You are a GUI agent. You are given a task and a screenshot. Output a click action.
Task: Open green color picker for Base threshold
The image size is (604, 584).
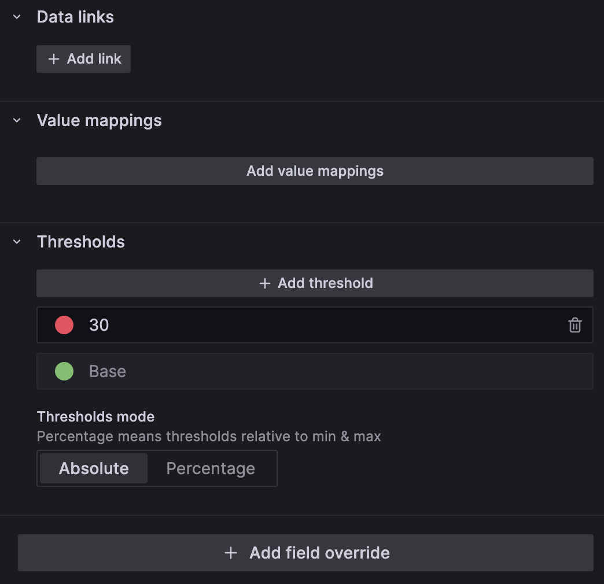tap(64, 371)
